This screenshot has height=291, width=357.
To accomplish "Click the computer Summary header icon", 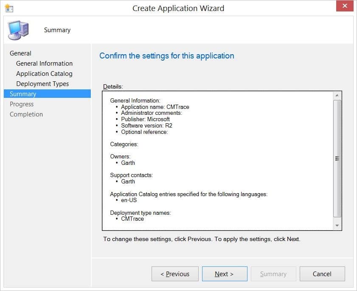I will tap(19, 30).
